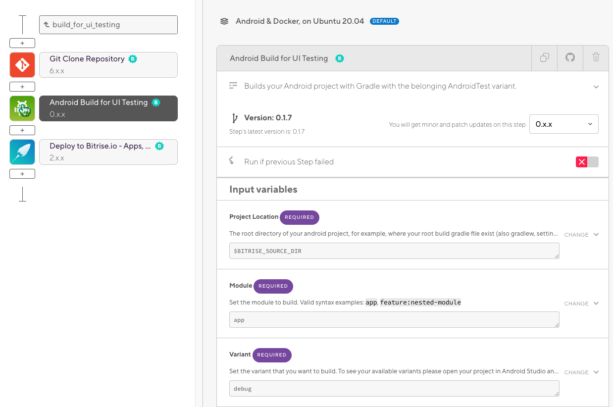Duplicate the step using the copy icon
This screenshot has width=613, height=407.
tap(544, 58)
